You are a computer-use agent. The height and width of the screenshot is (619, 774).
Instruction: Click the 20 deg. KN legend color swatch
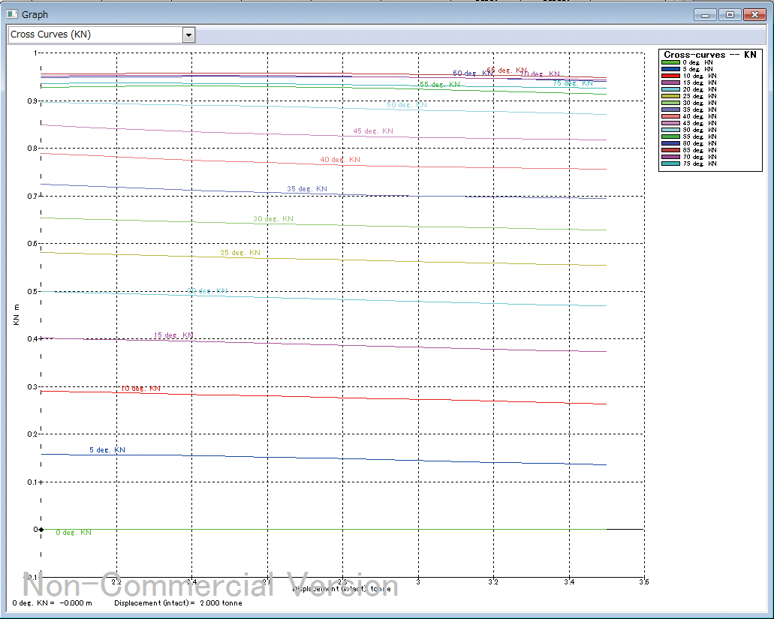point(670,90)
